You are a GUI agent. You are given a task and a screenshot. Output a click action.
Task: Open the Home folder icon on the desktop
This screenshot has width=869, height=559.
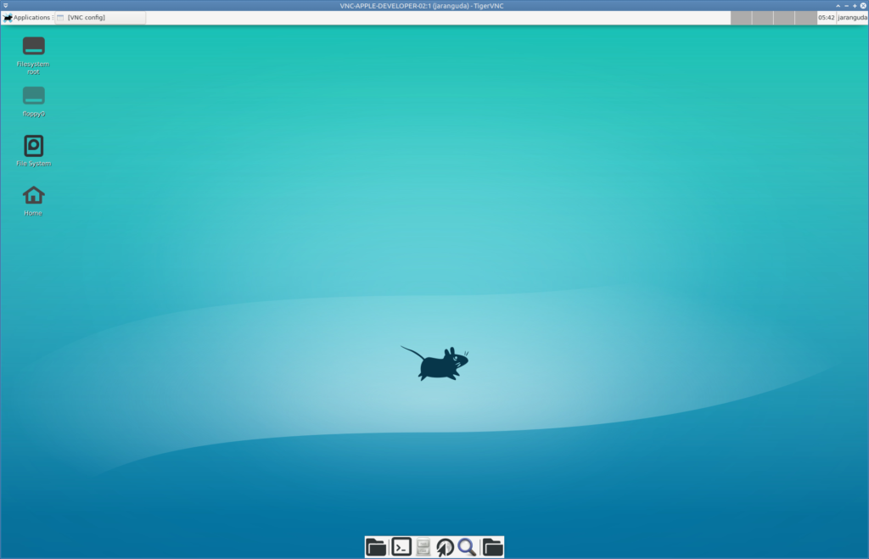(x=33, y=196)
